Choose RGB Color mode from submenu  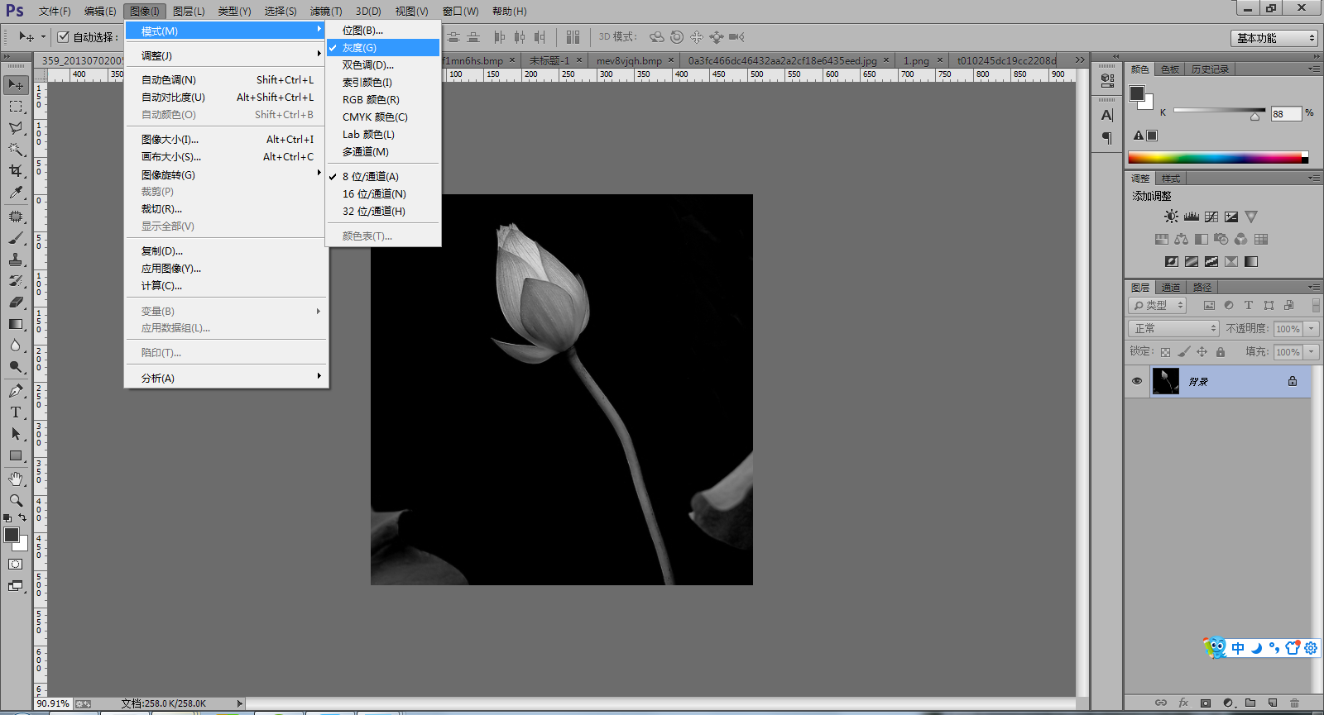pos(371,100)
